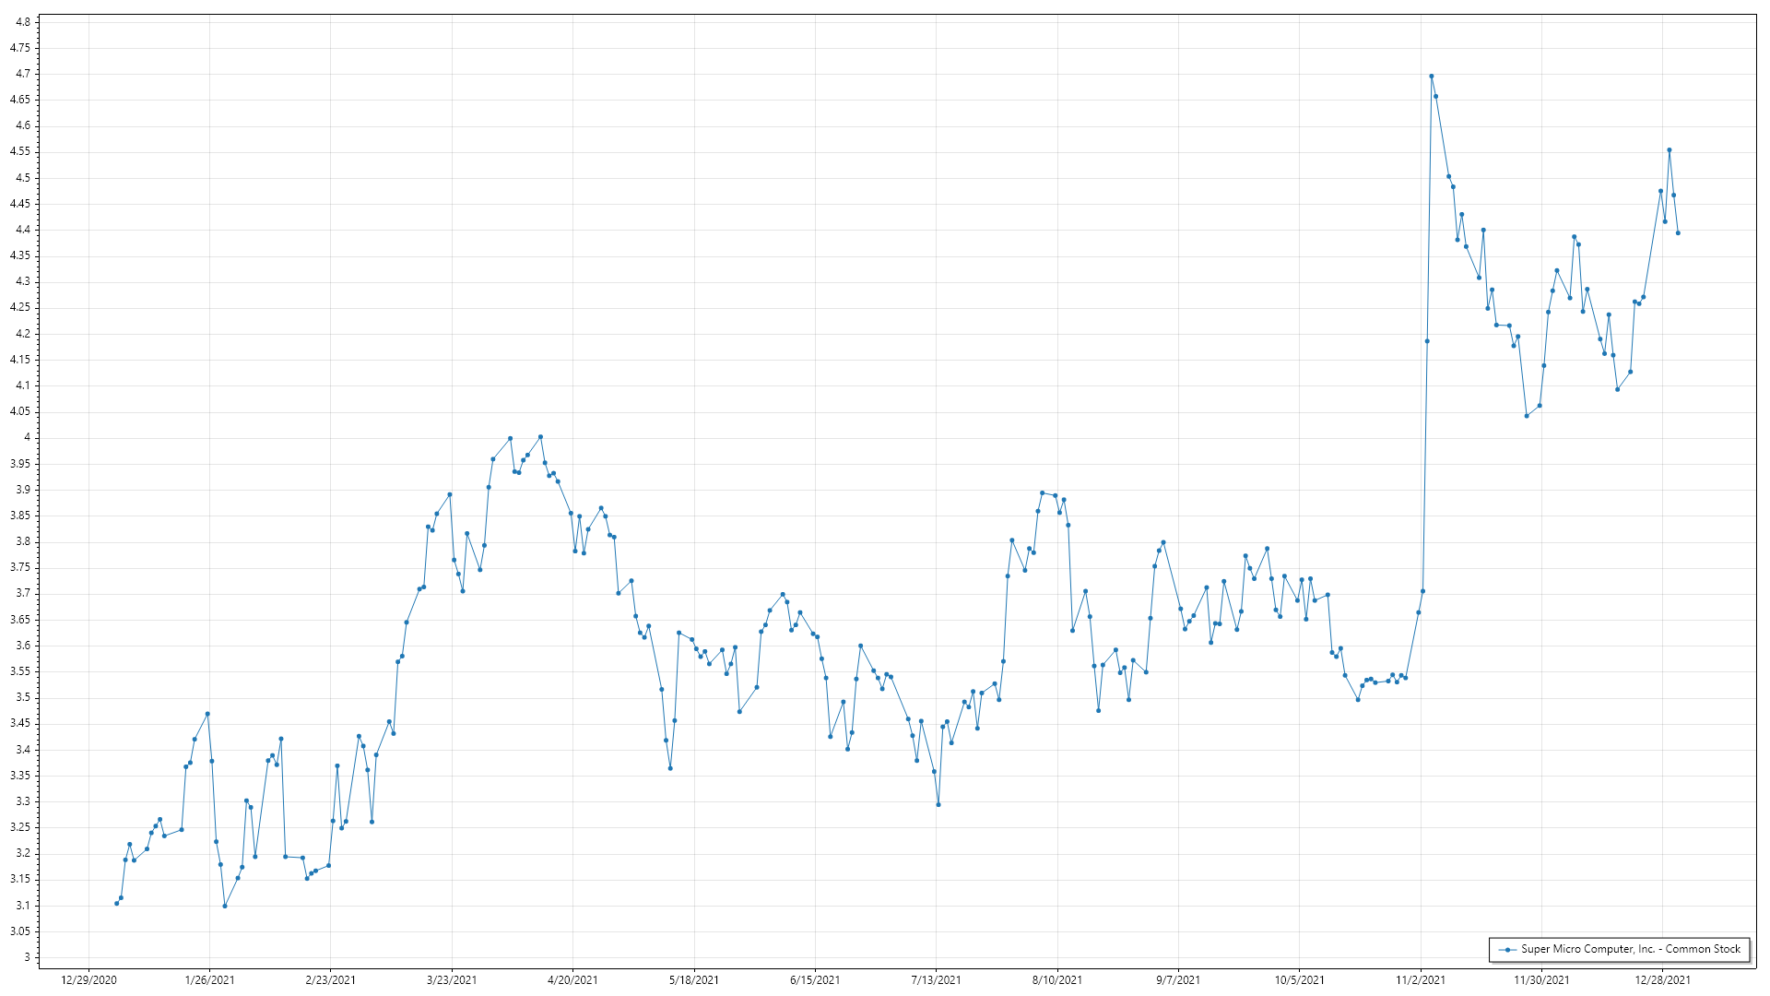Click the 12/28/2021 x-axis date label

click(1662, 980)
